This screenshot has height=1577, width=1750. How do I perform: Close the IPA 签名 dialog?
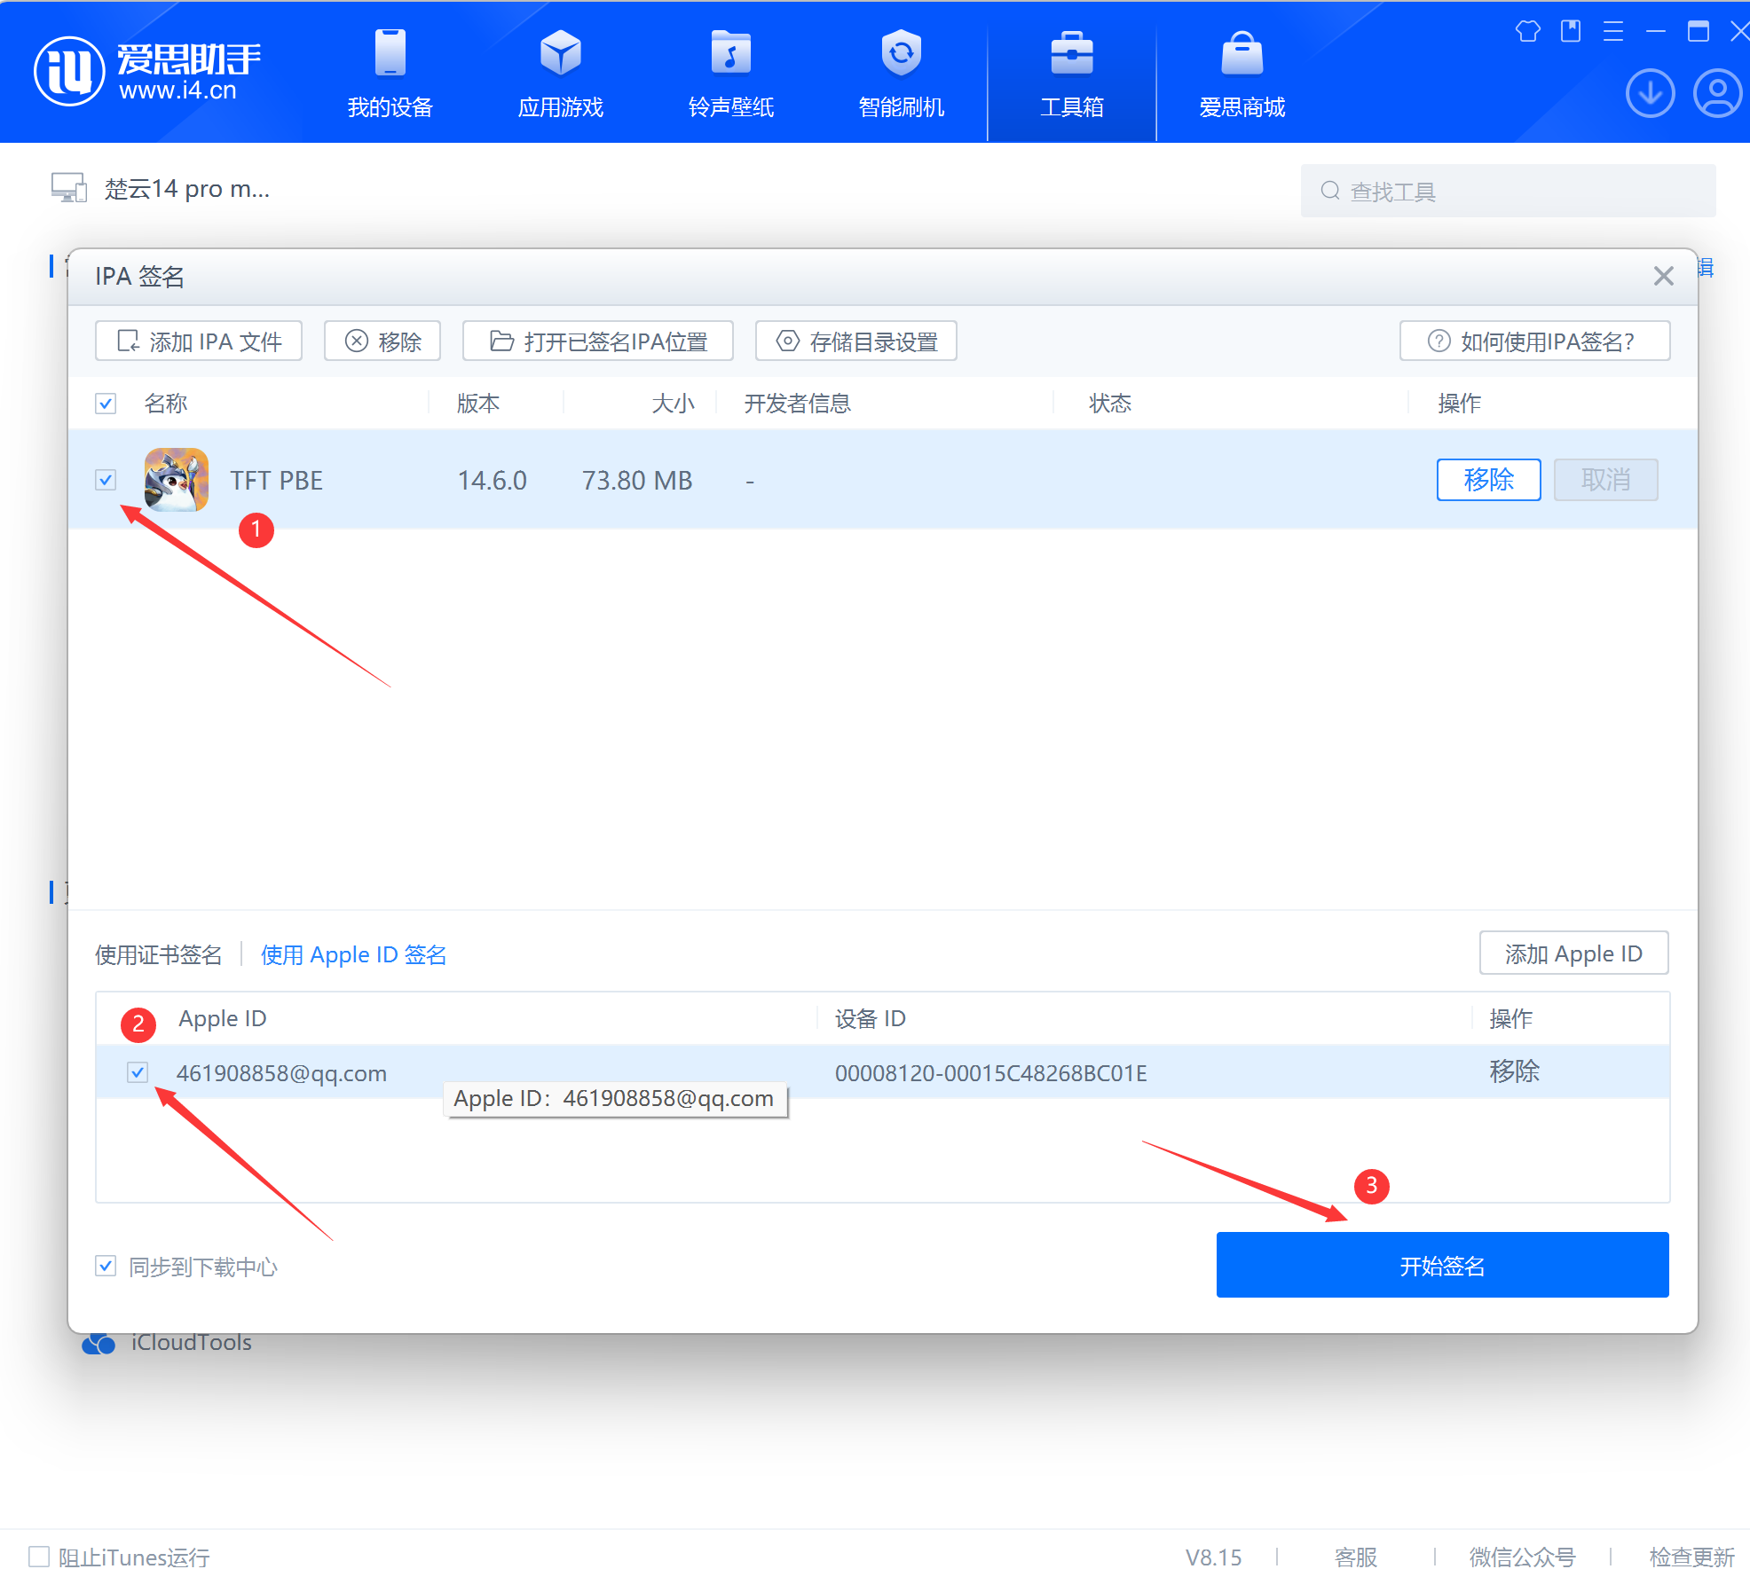coord(1663,276)
